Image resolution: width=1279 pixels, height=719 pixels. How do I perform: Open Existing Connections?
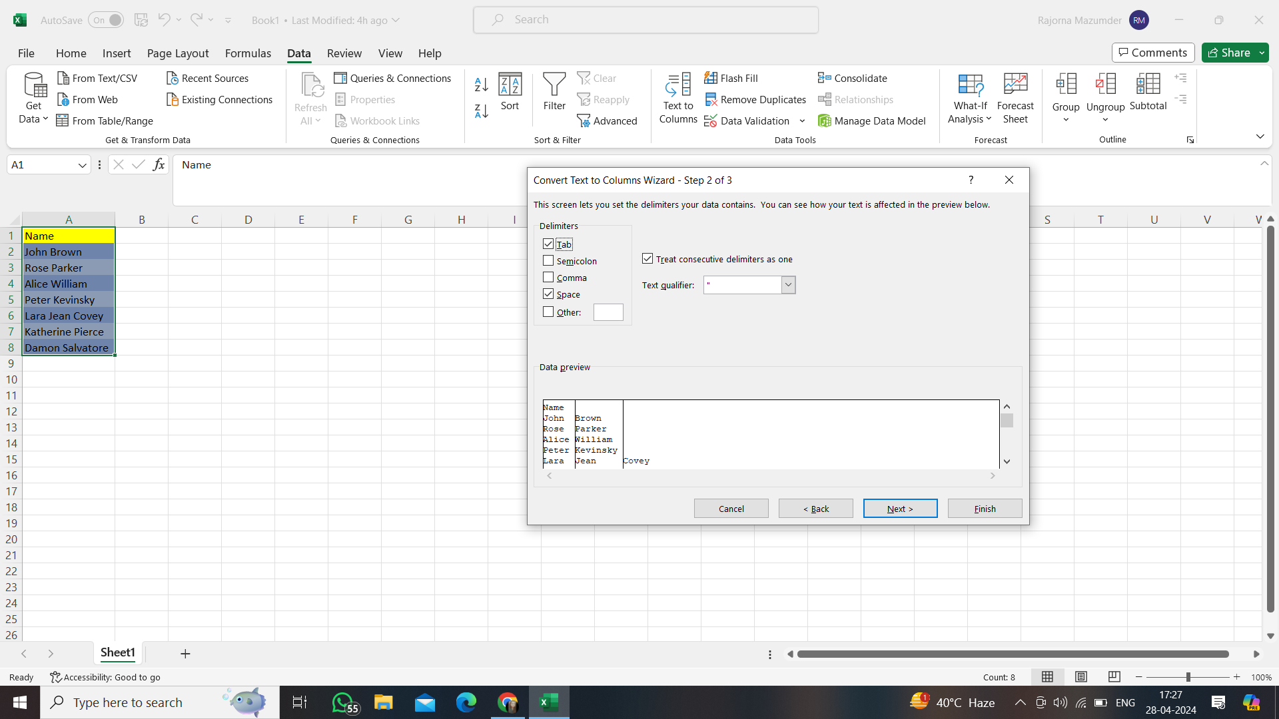click(x=219, y=99)
